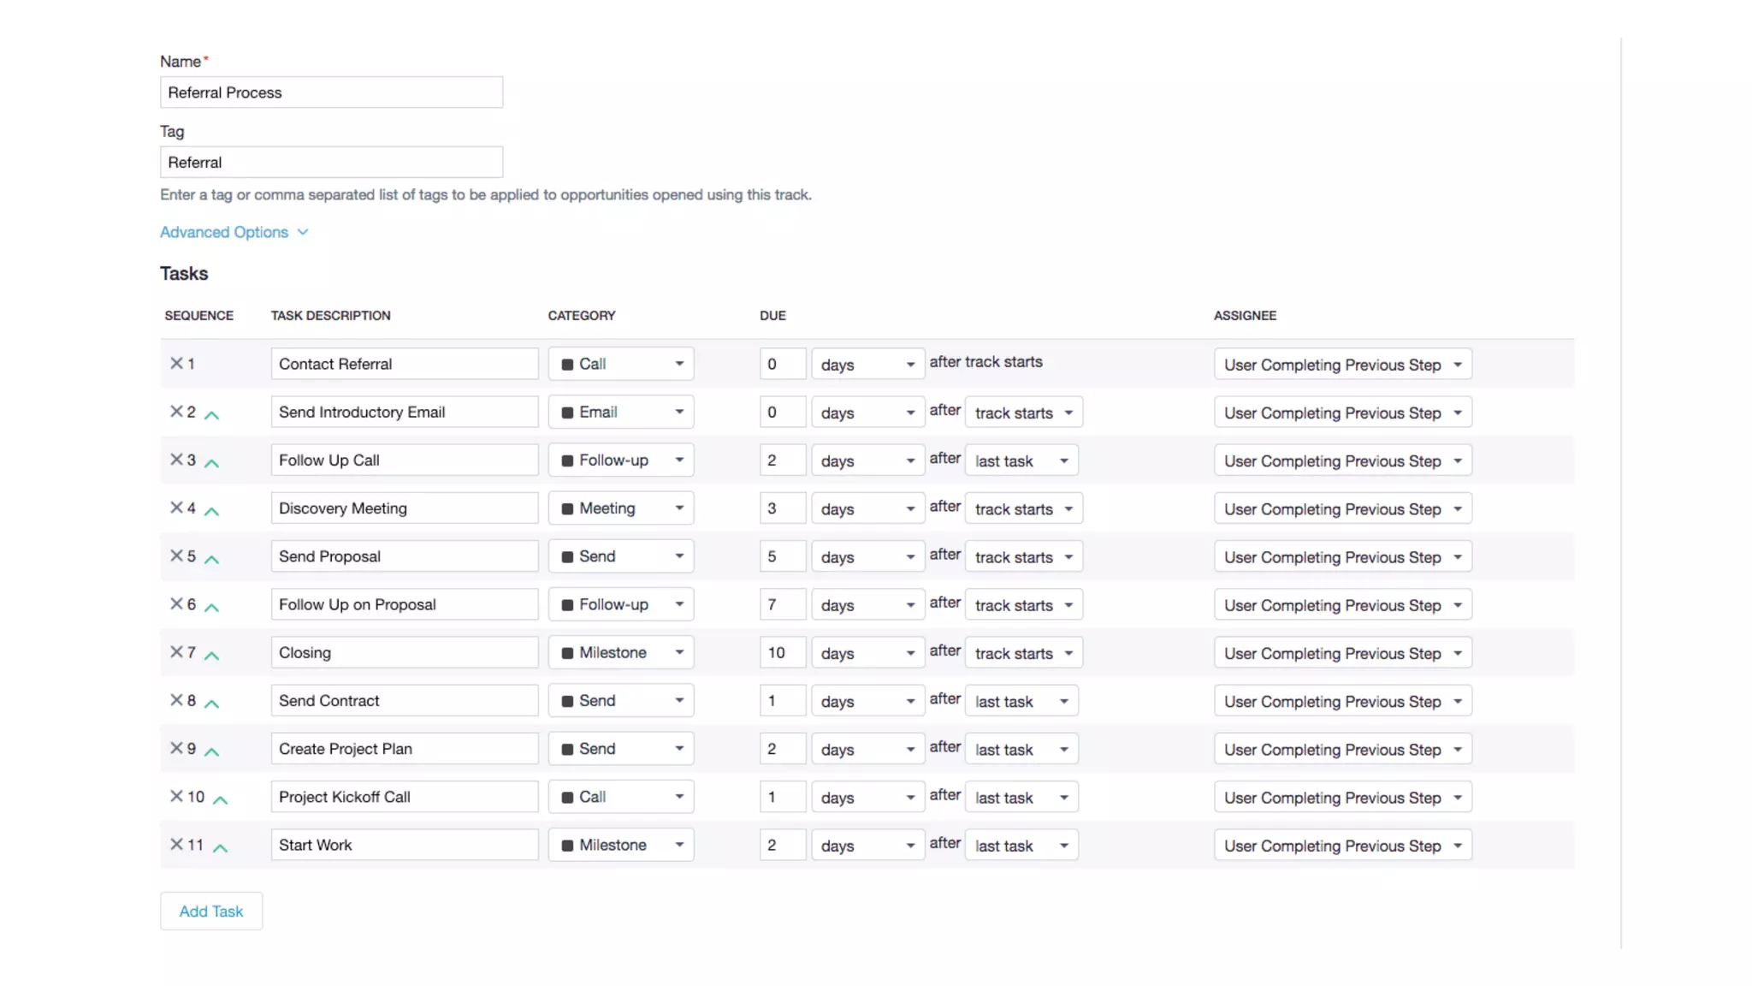Click due days number field for Closing
Image resolution: width=1752 pixels, height=986 pixels.
pos(782,652)
